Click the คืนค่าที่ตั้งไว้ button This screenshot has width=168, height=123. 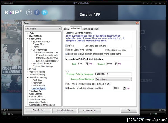[38, 111]
